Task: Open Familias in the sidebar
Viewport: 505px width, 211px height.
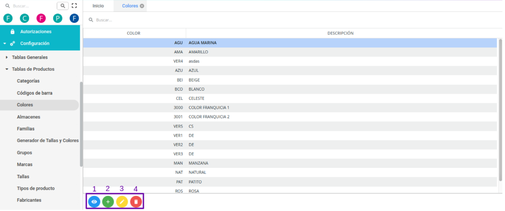Action: click(x=26, y=129)
